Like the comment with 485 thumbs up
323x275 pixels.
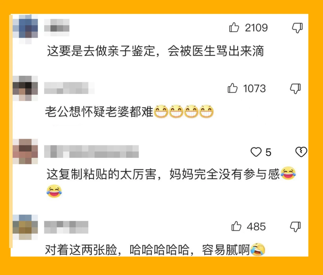click(236, 226)
